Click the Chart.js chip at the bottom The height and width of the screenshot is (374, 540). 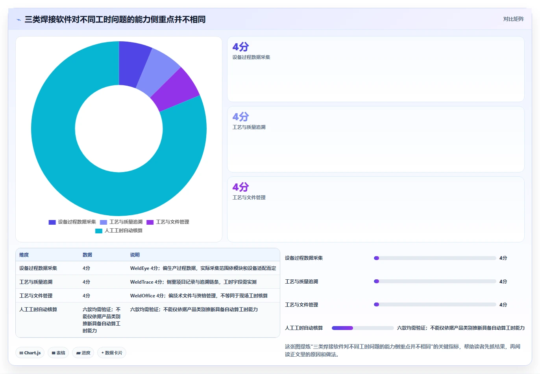click(x=30, y=353)
